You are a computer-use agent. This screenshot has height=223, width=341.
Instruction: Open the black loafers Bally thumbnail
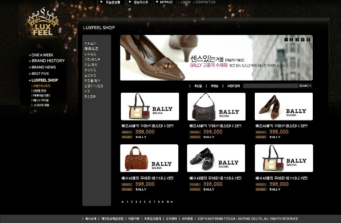coord(216,158)
